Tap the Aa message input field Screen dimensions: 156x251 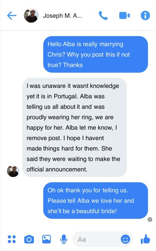pos(103,239)
